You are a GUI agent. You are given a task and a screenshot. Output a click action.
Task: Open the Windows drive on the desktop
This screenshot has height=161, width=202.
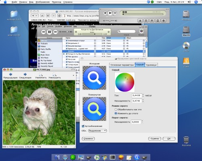tap(186, 15)
